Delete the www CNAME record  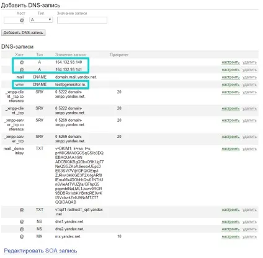point(249,85)
